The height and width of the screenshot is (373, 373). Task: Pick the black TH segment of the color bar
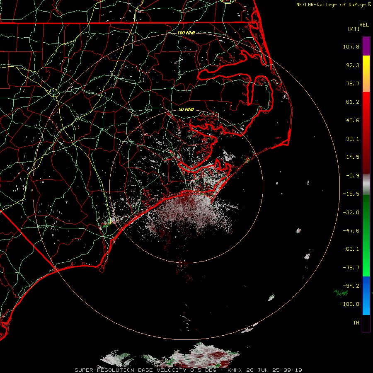point(366,323)
